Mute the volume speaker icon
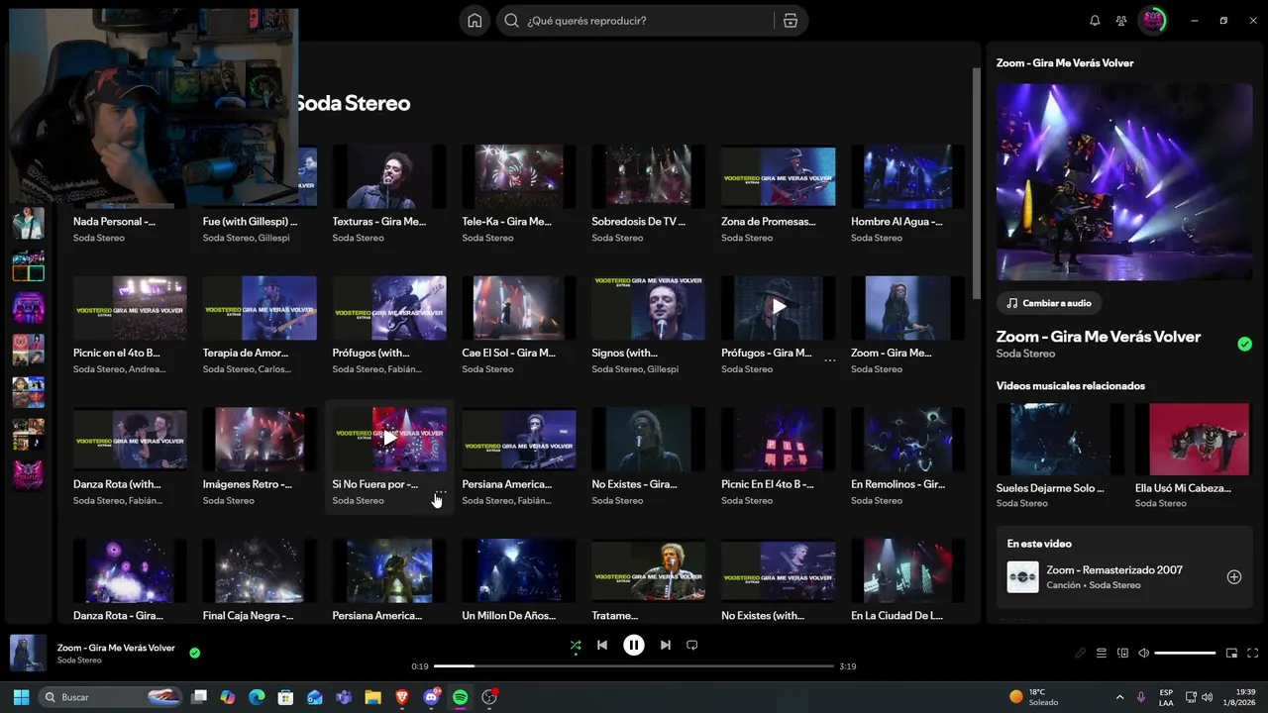This screenshot has height=713, width=1268. [x=1143, y=654]
